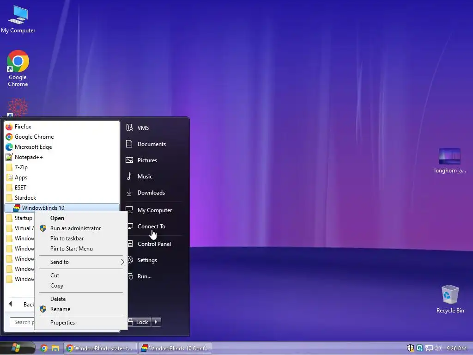Open the longhorn_a... desktop file
Viewport: 473px width, 355px height.
[450, 161]
